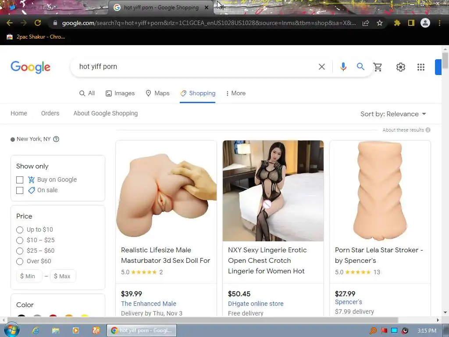Open the Windows Start button

[x=11, y=330]
